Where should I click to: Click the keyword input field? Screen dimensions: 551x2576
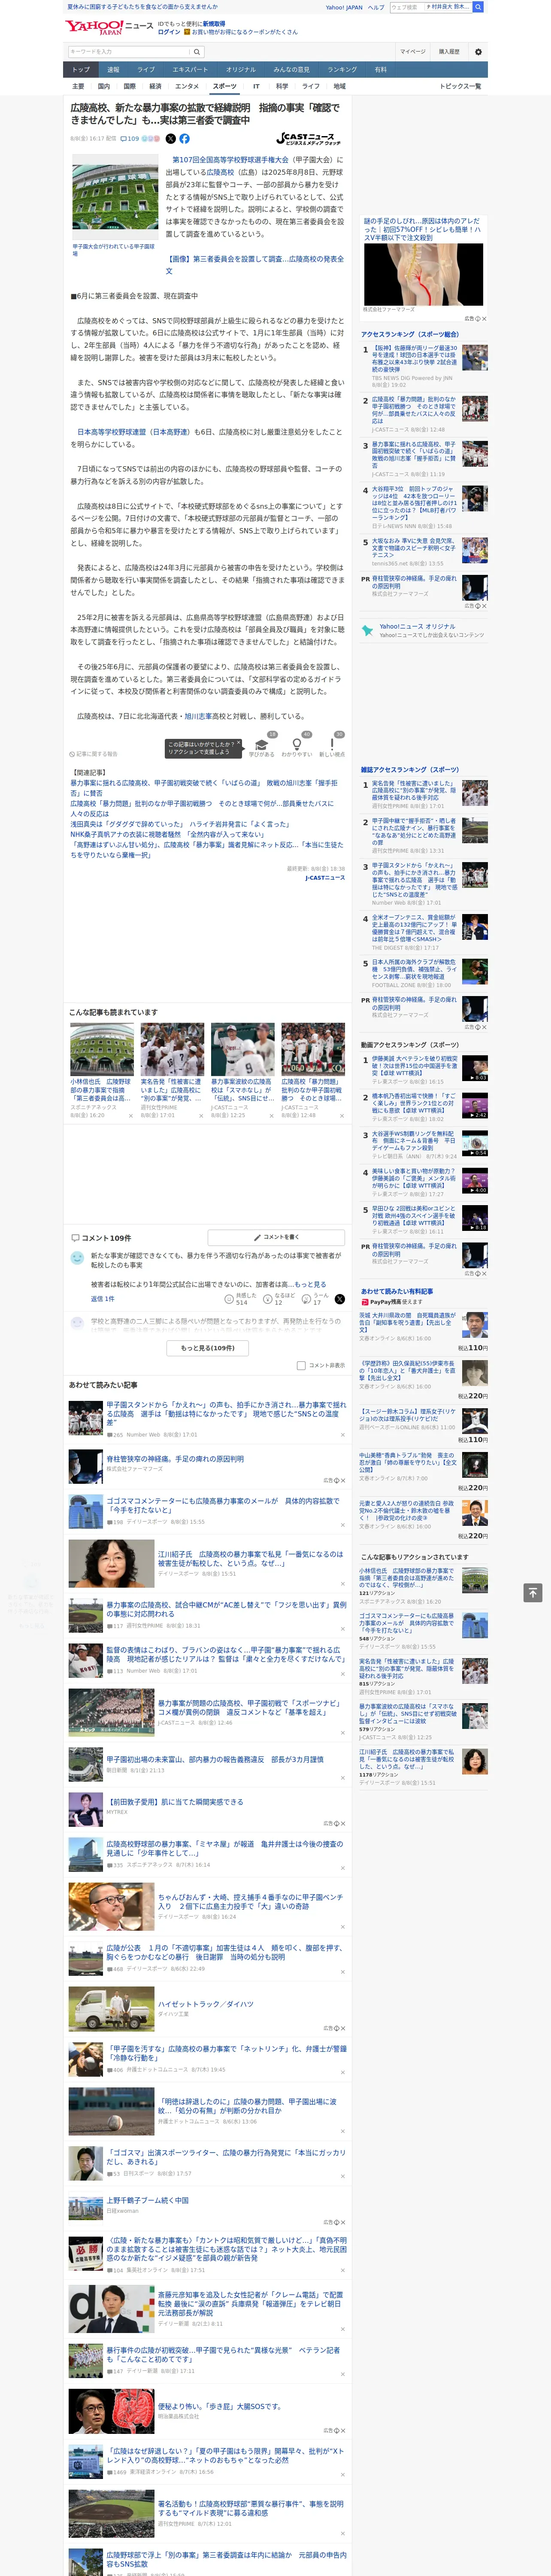(129, 52)
